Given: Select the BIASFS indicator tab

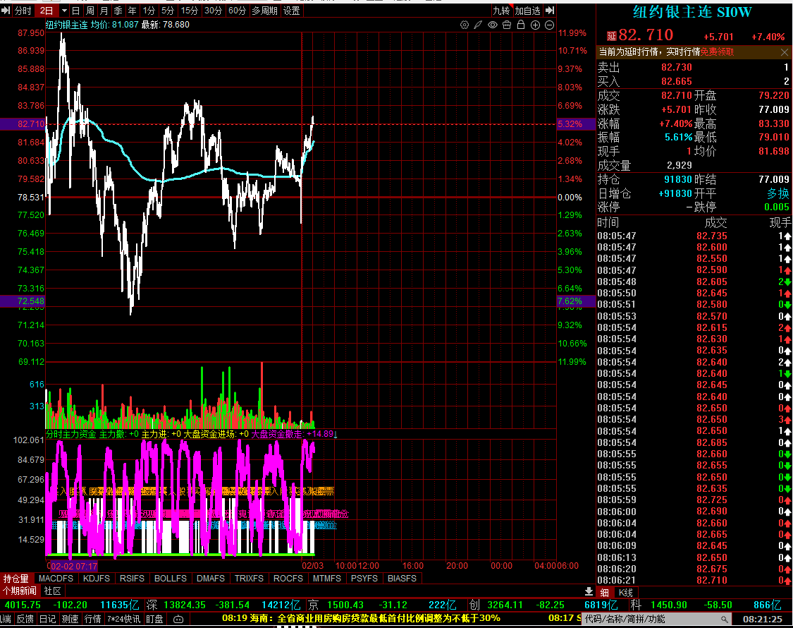Looking at the screenshot, I should pos(402,578).
